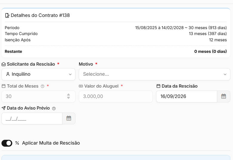Open calendar picker for Data do Aviso Prévio

click(69, 118)
